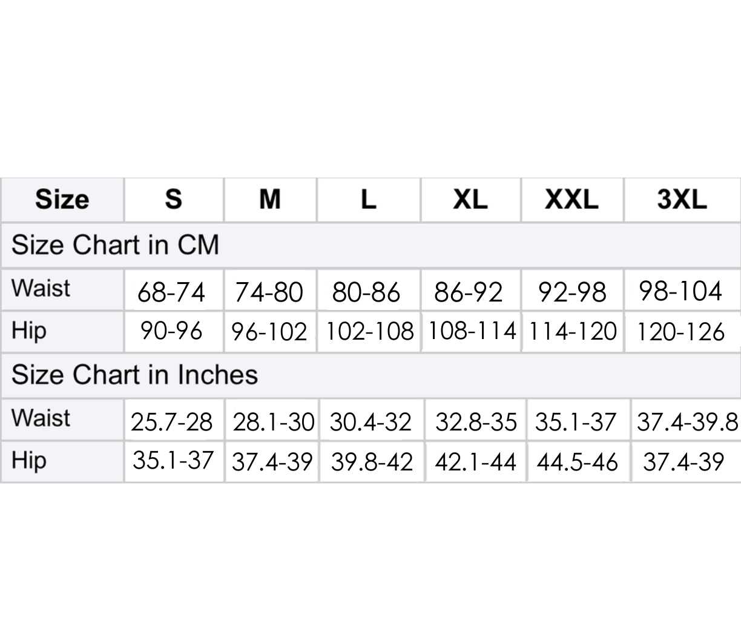This screenshot has height=620, width=741.
Task: Click the 120-126 hip value
Action: click(681, 332)
